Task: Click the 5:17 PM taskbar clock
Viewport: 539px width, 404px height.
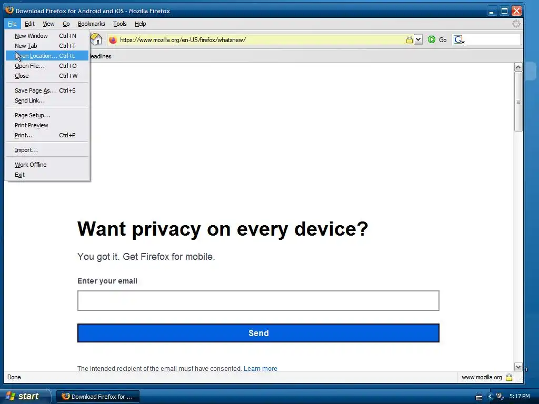Action: tap(520, 396)
